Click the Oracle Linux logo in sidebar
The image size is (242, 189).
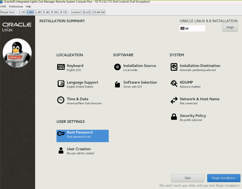17,27
